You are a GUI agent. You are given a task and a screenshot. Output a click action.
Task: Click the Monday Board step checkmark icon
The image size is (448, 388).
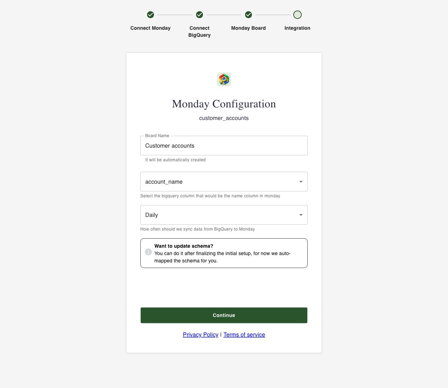[248, 15]
